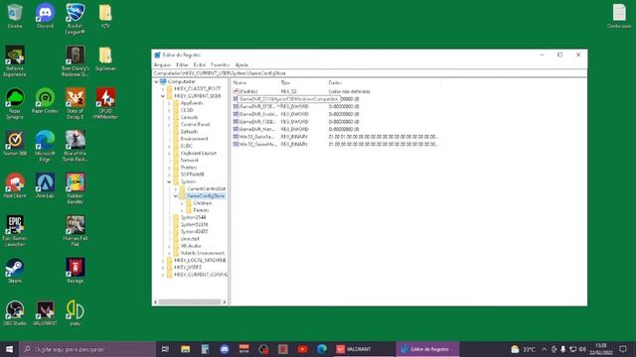Open Steam desktop shortcut
Viewport: 636px width, 357px height.
[15, 271]
